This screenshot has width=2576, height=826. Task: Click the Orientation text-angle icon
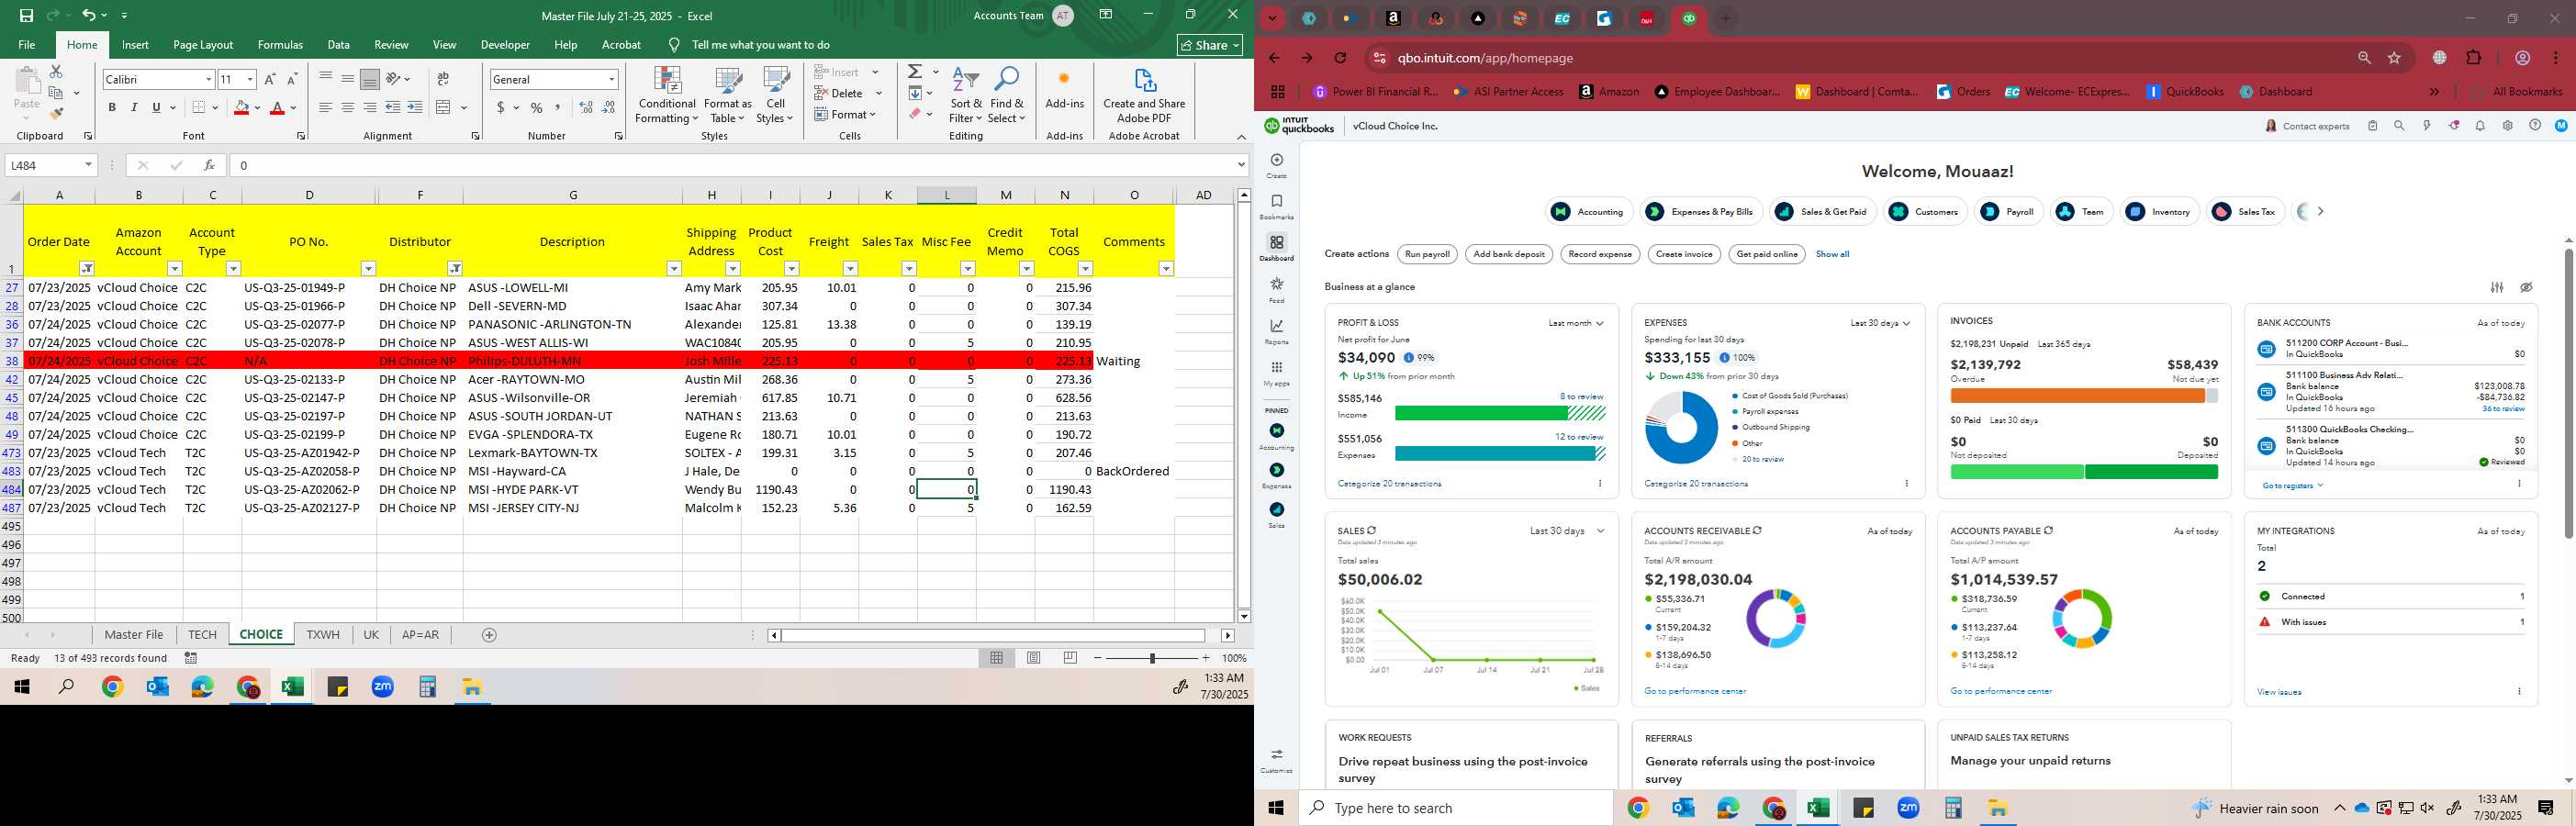[394, 79]
